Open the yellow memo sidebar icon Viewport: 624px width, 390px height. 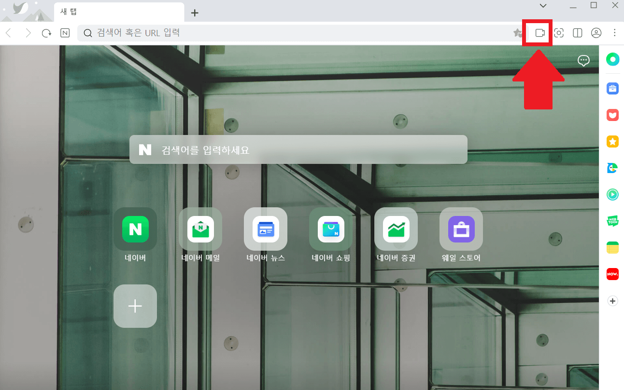(x=612, y=248)
